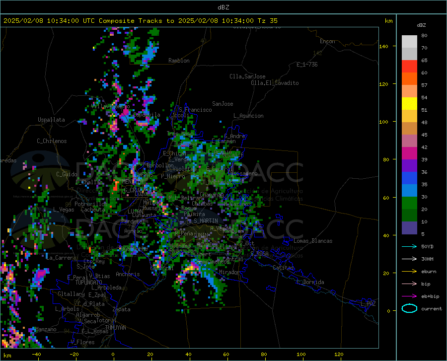Screen dimensions: 447x361
Task: Click the -40 tick on horizontal km axis
Action: click(36, 355)
